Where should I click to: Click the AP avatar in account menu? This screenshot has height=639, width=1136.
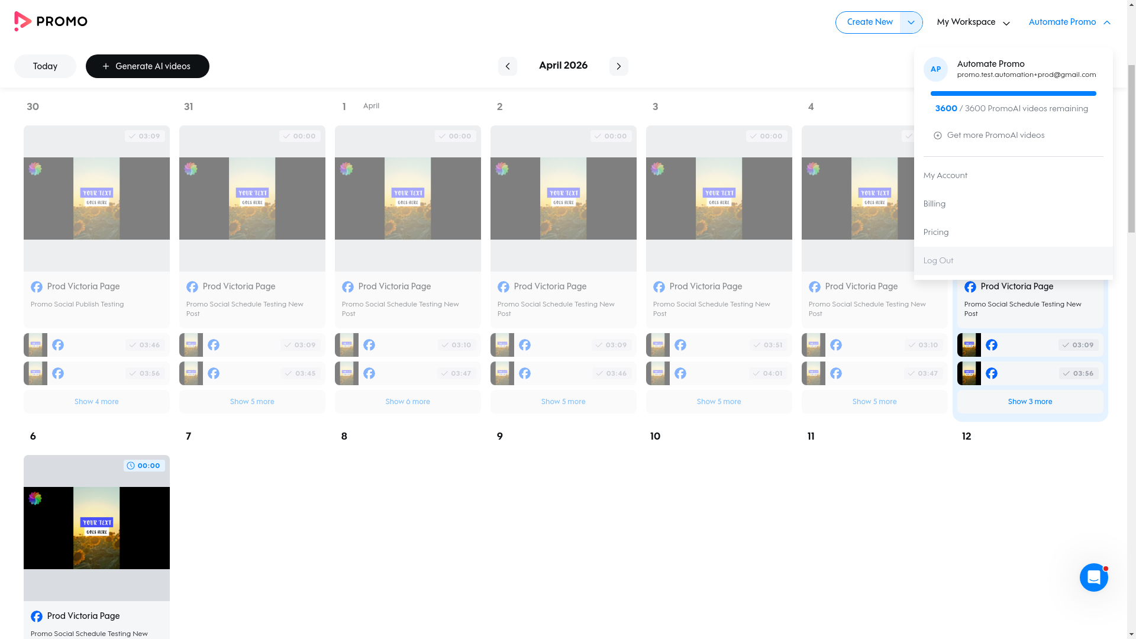tap(935, 69)
